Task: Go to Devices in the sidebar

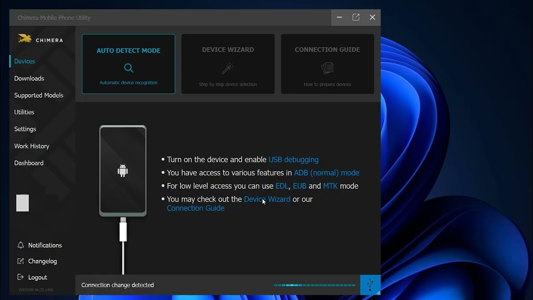Action: pos(25,61)
